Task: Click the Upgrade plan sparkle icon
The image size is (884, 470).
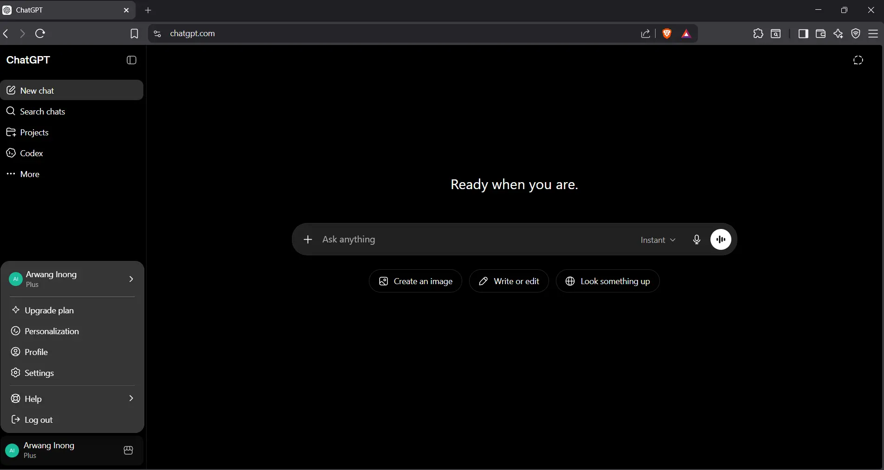Action: coord(16,310)
